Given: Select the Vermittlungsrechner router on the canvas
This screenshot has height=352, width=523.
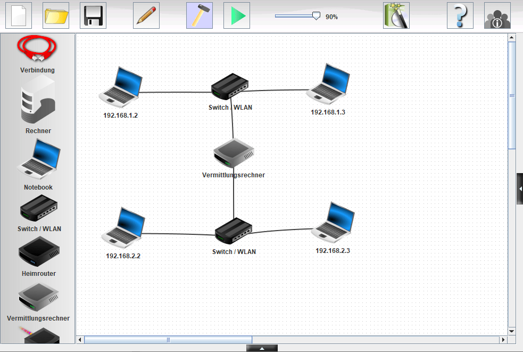Looking at the screenshot, I should point(234,154).
